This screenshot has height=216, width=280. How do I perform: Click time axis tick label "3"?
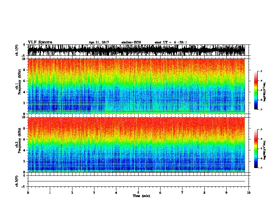pos(94,193)
